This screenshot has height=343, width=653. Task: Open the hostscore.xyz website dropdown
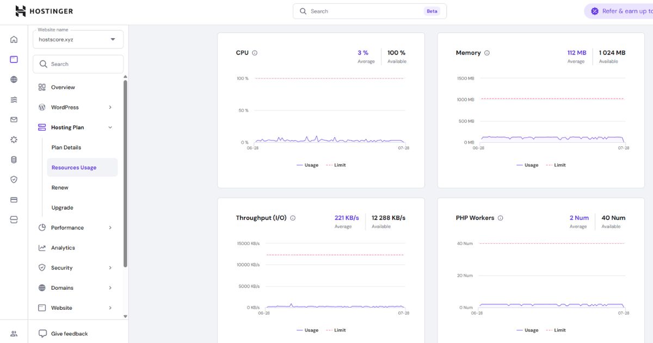78,39
